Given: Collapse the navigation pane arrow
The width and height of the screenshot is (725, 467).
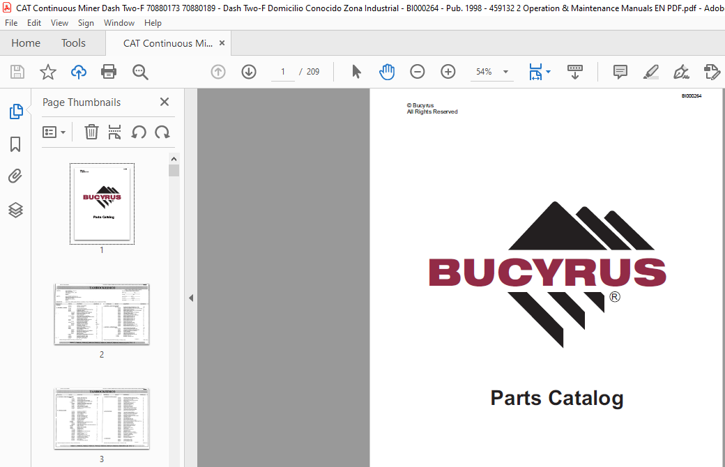Looking at the screenshot, I should click(x=191, y=298).
